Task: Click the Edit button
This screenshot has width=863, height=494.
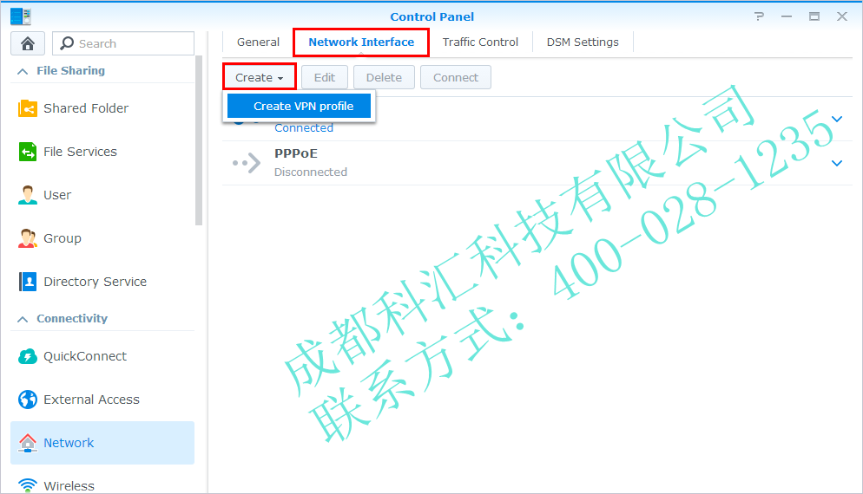Action: (325, 77)
